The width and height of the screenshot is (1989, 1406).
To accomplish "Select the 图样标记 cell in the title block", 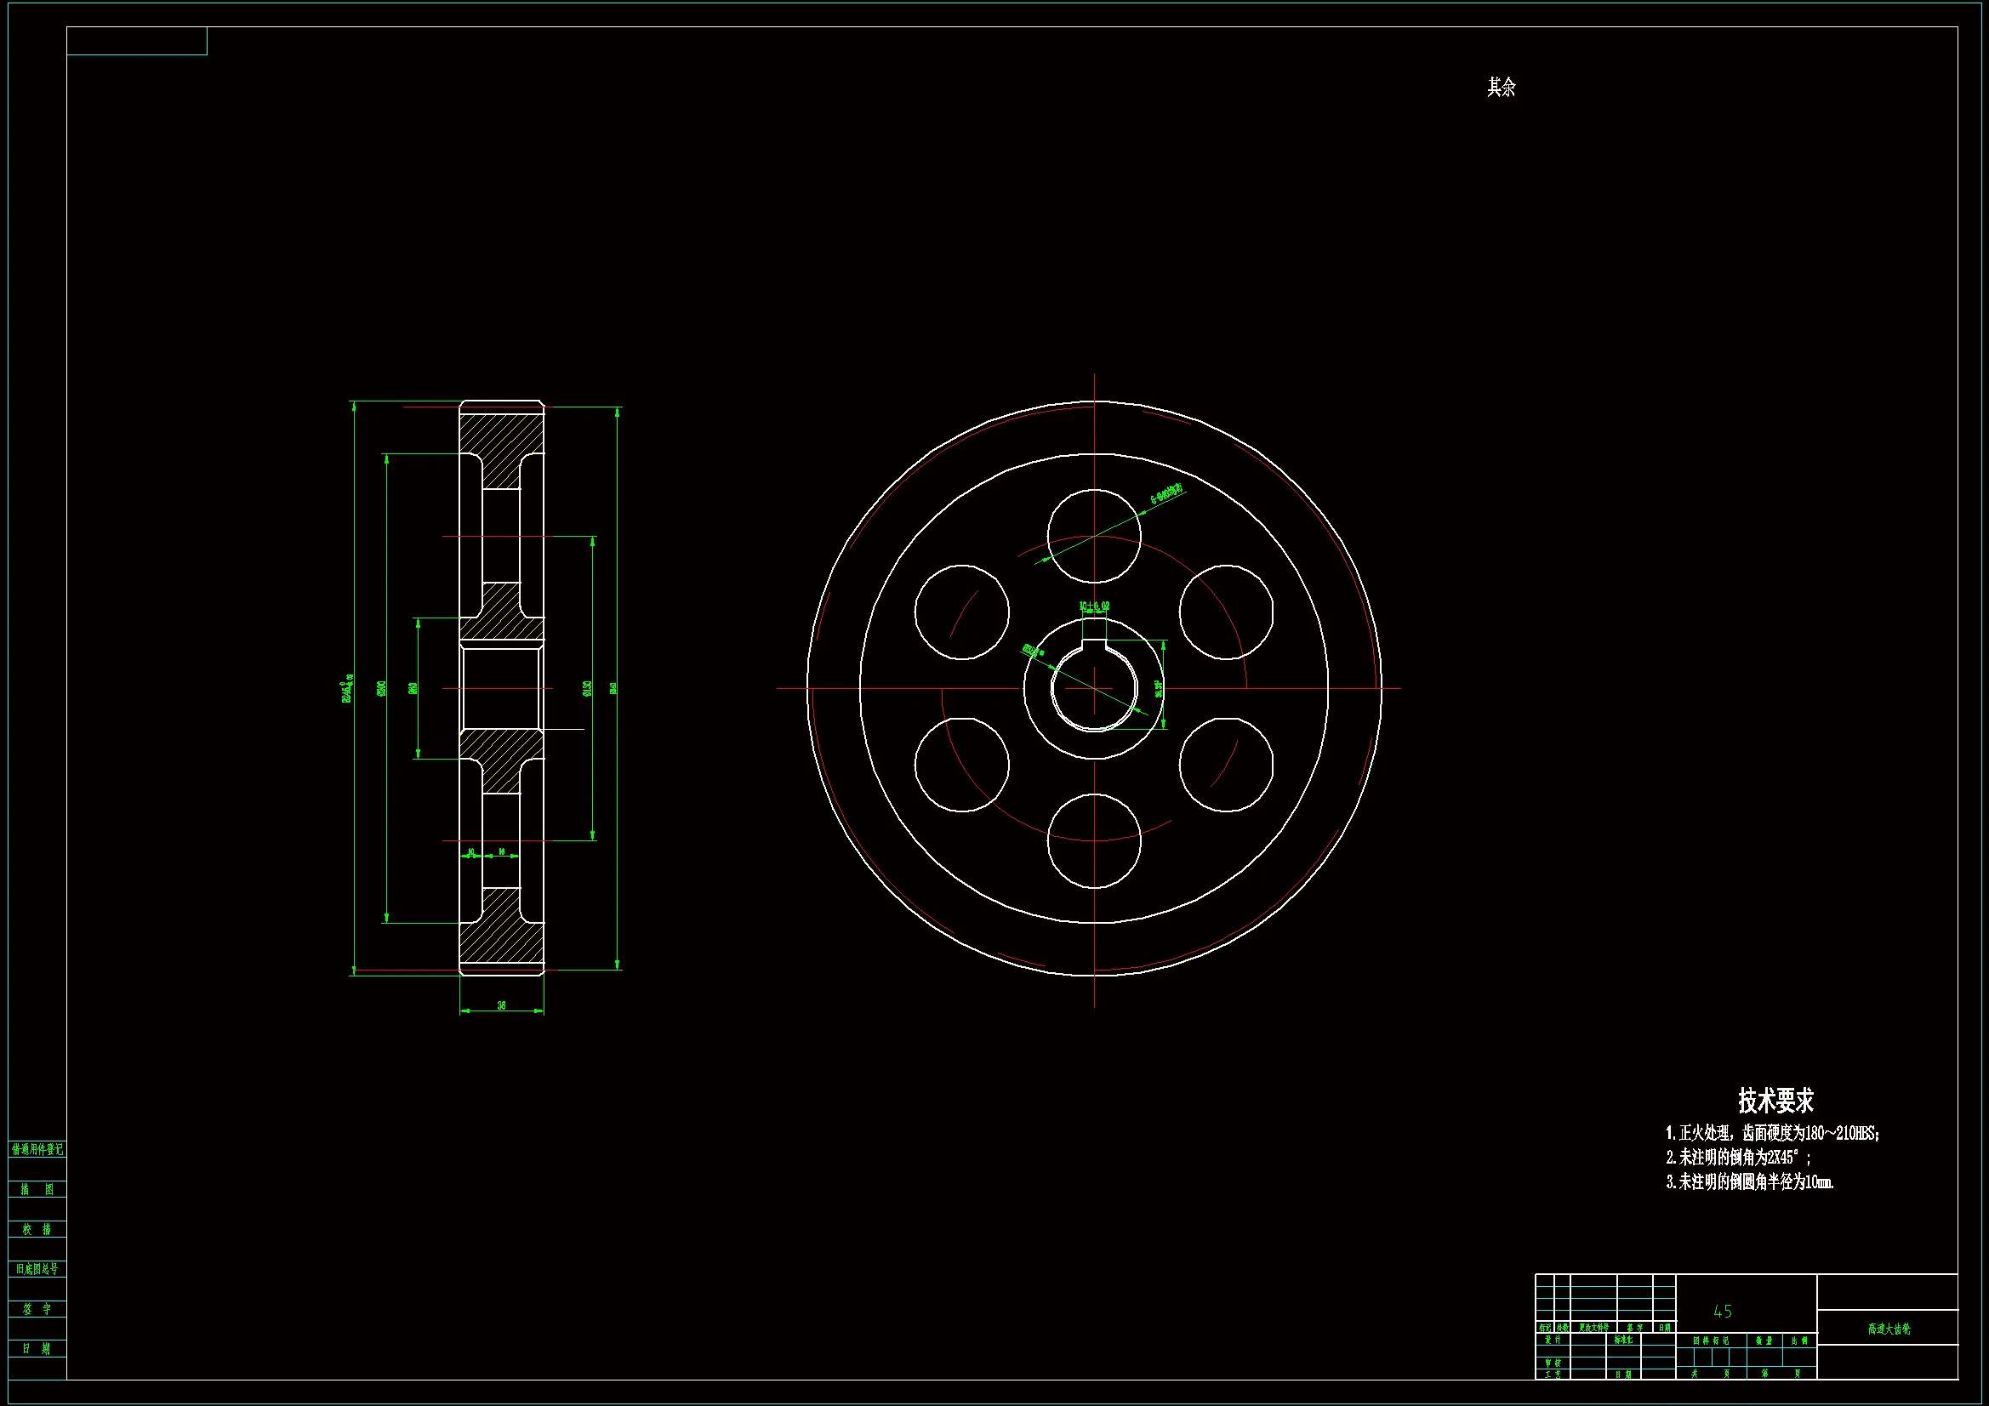I will pyautogui.click(x=1711, y=1341).
